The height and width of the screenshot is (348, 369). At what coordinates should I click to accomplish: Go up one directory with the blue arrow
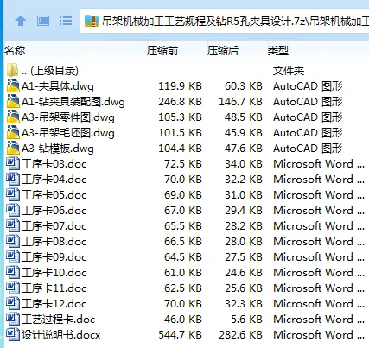(x=21, y=21)
